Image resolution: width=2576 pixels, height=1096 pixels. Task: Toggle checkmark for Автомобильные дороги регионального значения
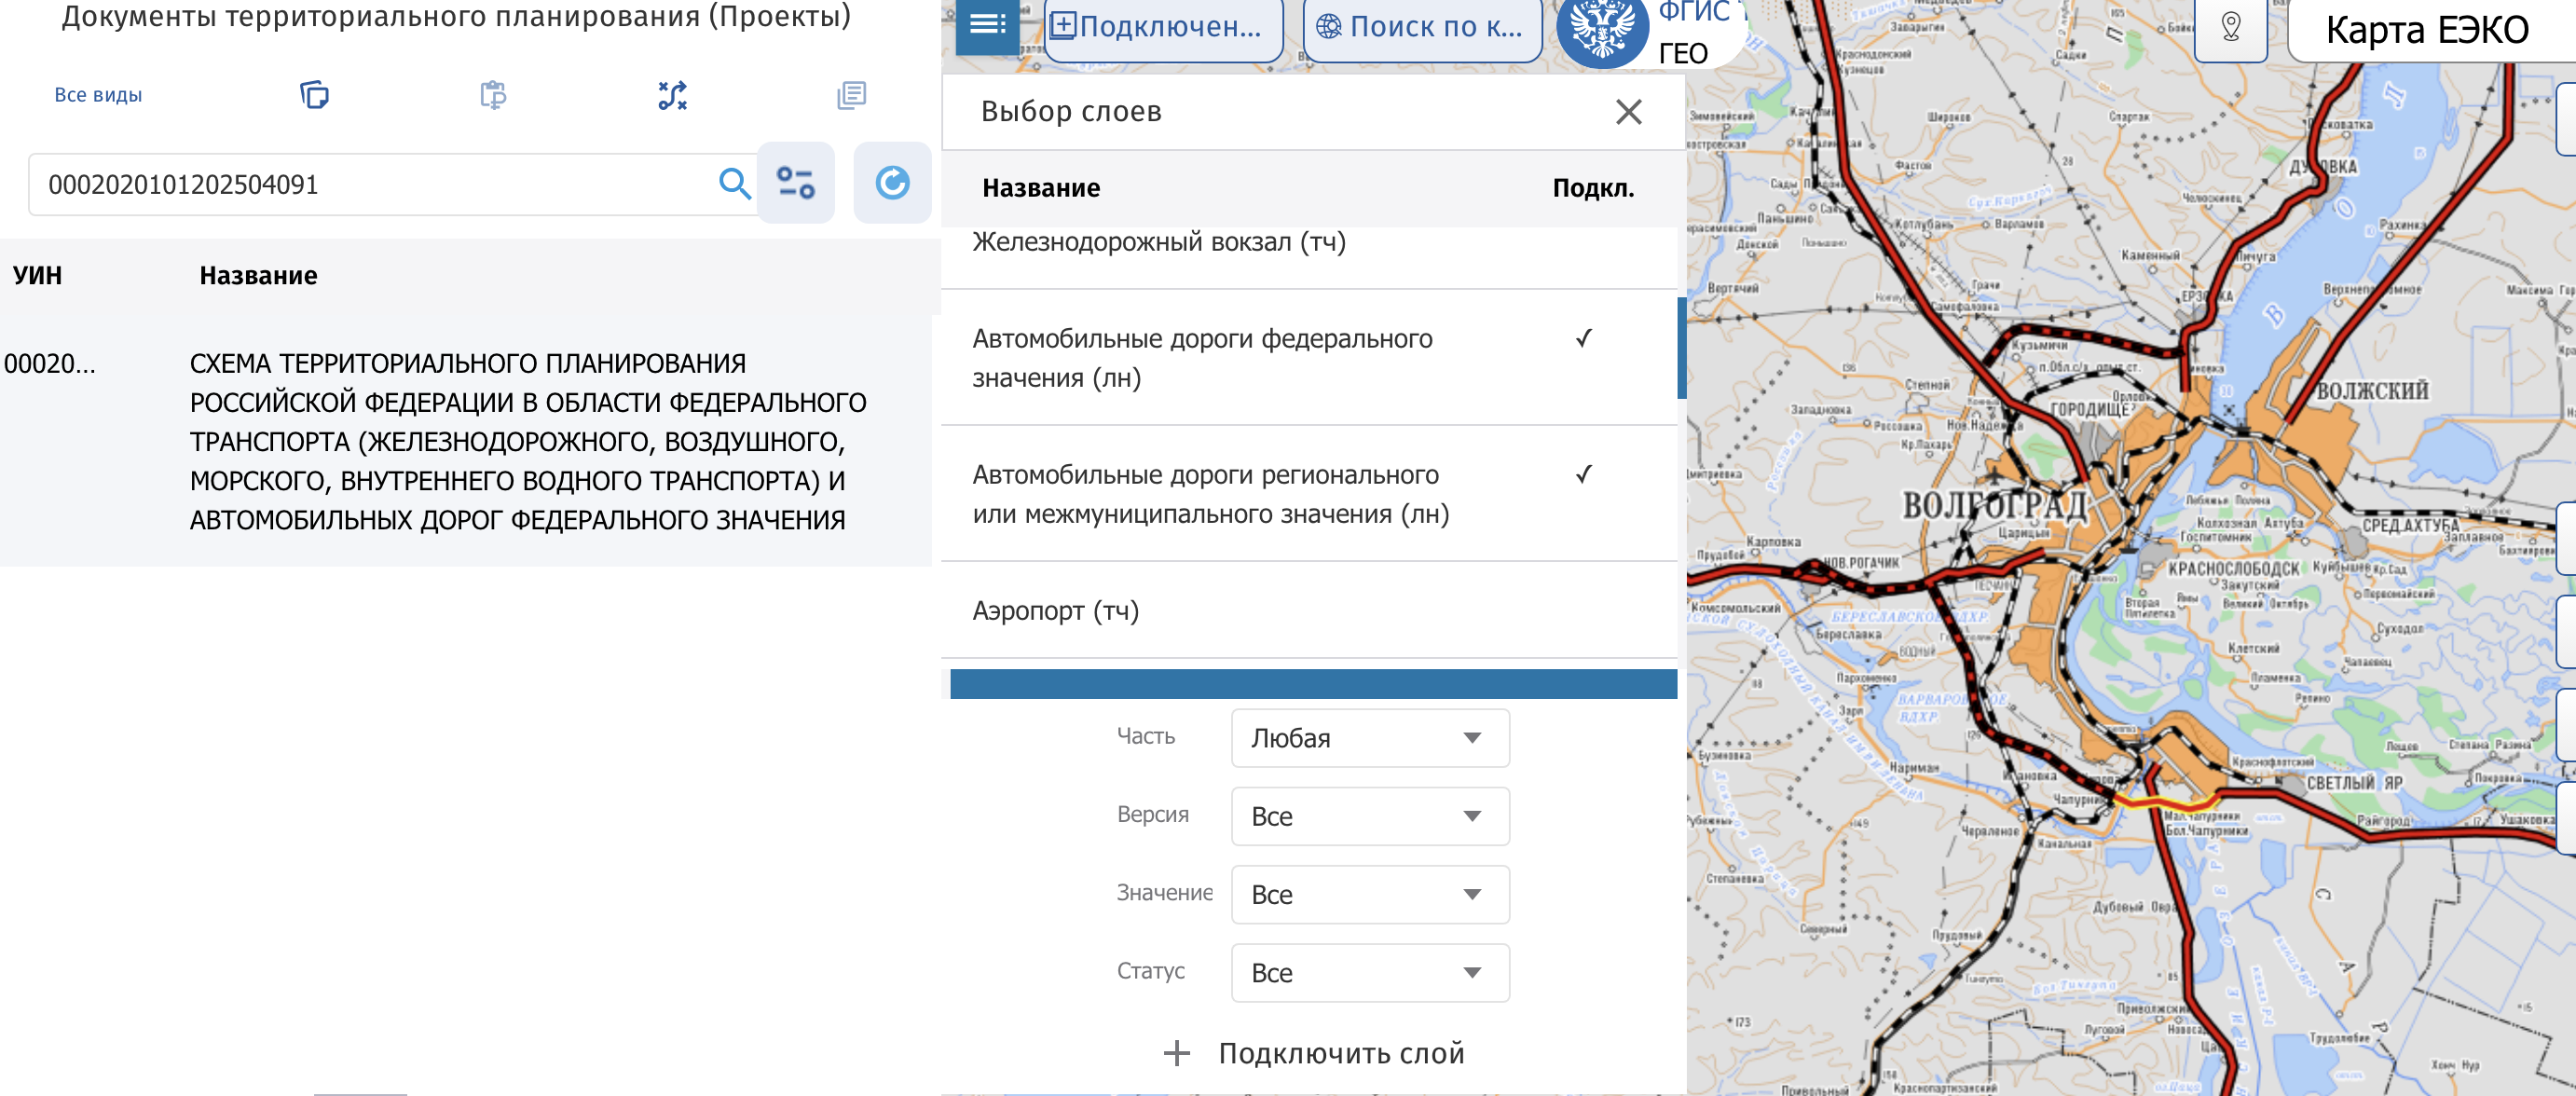click(x=1584, y=475)
